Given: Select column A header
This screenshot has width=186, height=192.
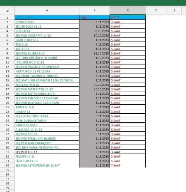Looking at the screenshot, I should click(47, 10).
